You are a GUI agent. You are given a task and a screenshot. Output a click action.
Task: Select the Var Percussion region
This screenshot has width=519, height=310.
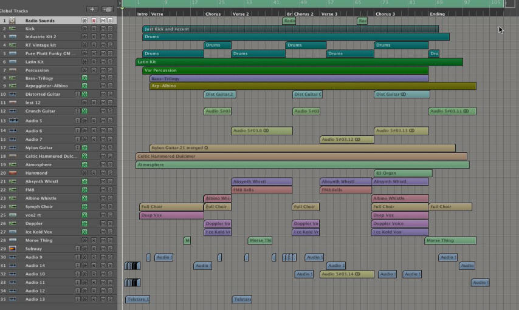point(285,70)
